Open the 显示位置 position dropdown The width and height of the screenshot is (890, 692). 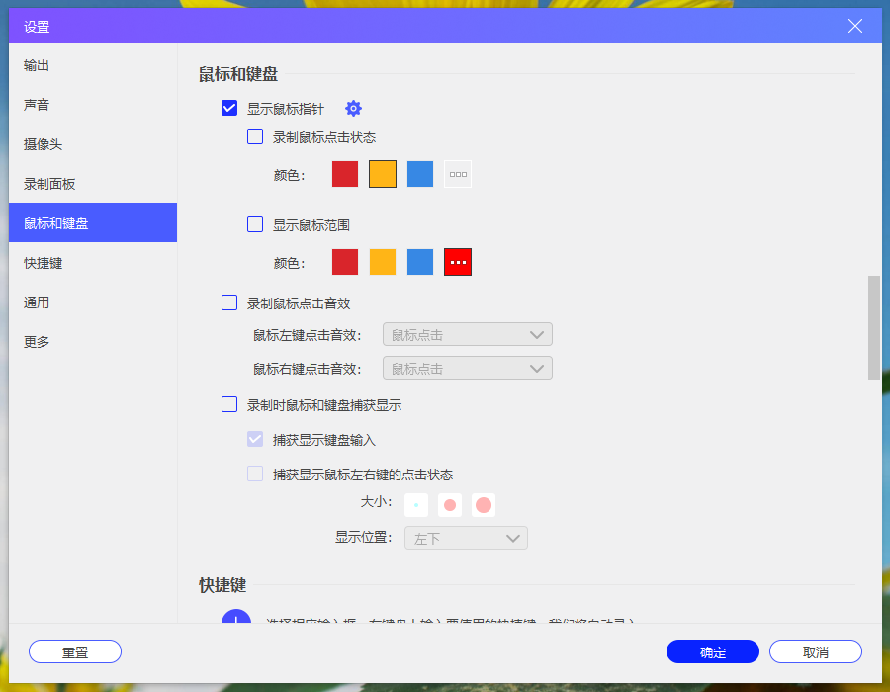tap(466, 538)
